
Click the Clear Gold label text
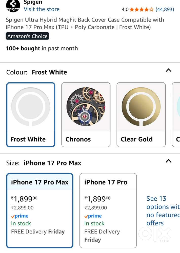137,139
